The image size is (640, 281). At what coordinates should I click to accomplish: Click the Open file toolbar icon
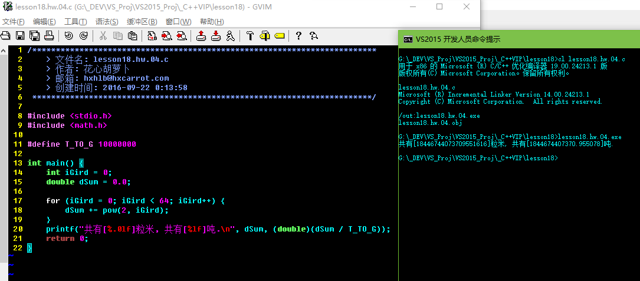coord(6,36)
